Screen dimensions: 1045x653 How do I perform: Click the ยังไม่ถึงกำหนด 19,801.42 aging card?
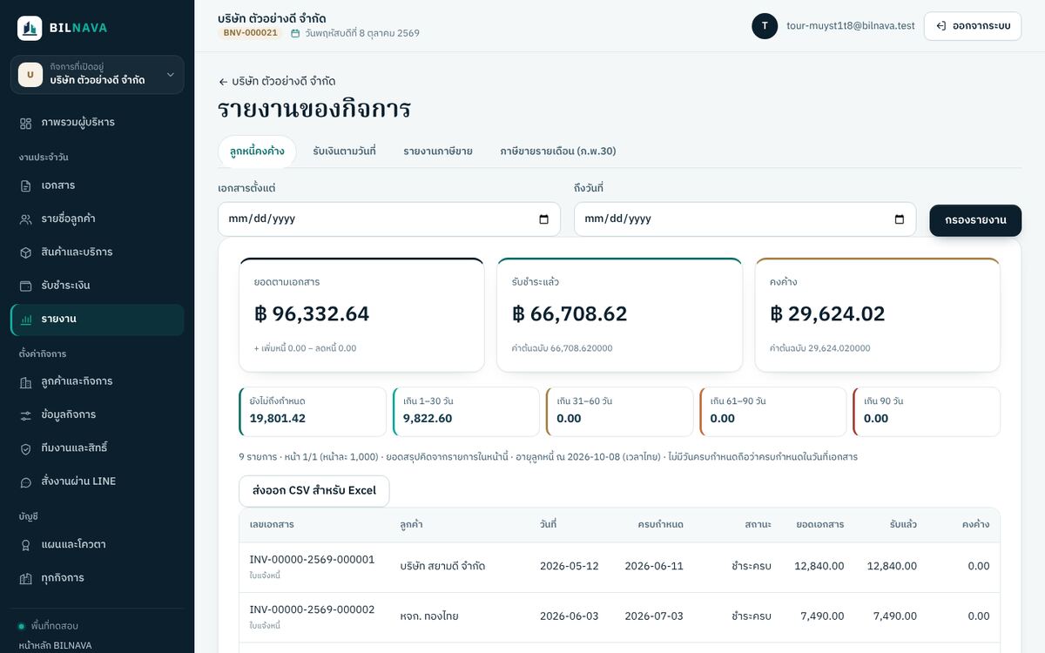tap(313, 412)
